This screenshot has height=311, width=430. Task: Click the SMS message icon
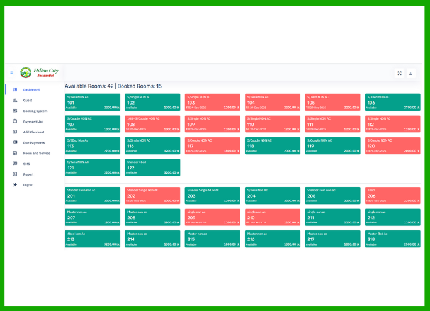(x=14, y=164)
